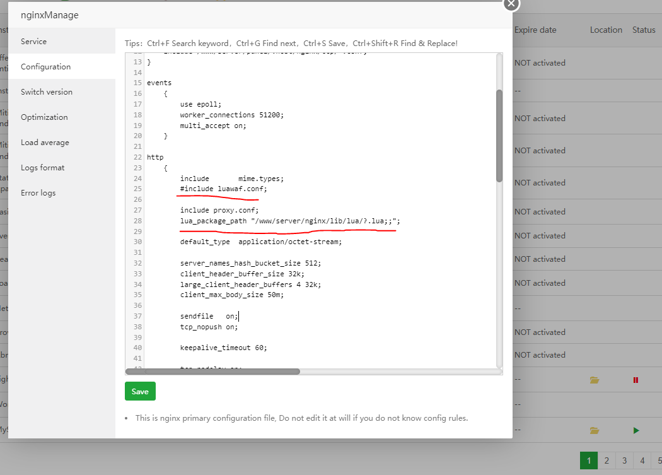This screenshot has width=662, height=475.
Task: Go to page 4 in pagination
Action: pyautogui.click(x=642, y=460)
